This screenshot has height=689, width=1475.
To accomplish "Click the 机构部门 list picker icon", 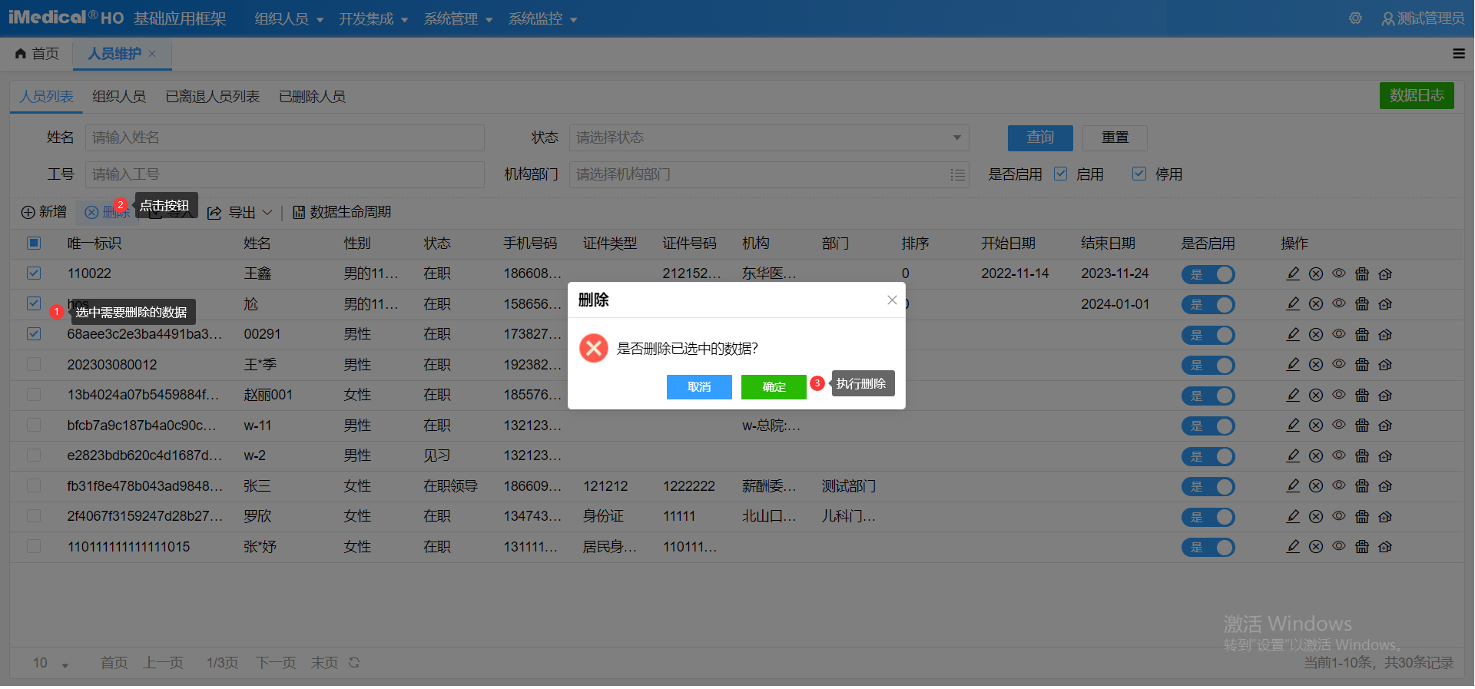I will coord(957,174).
